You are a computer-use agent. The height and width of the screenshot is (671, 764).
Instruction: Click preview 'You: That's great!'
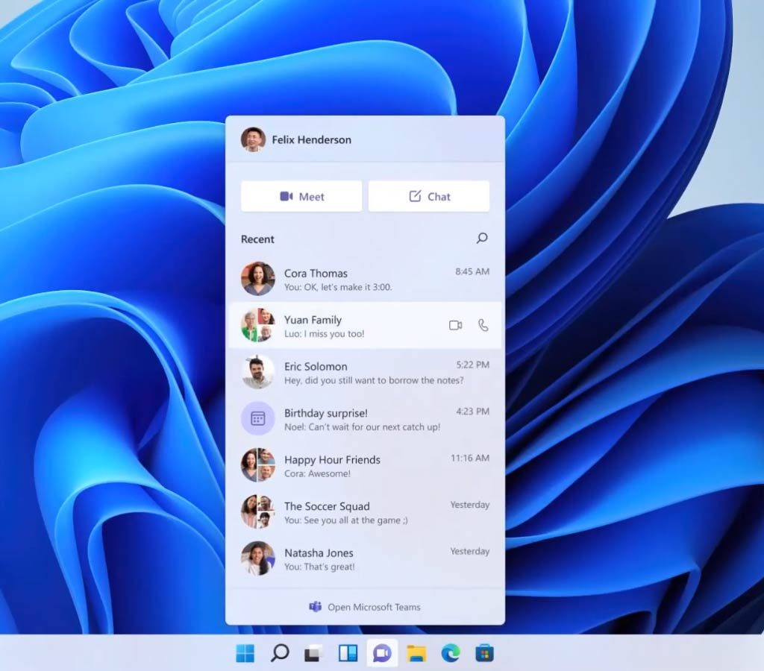coord(319,567)
